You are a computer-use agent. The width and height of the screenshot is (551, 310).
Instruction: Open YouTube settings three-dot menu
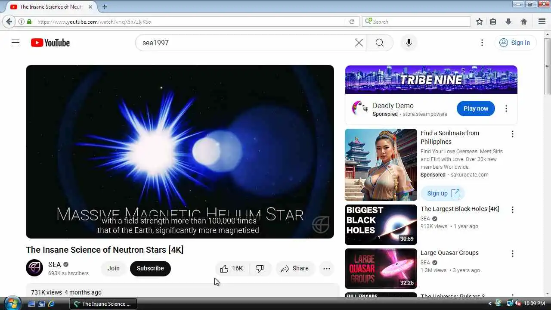[482, 43]
